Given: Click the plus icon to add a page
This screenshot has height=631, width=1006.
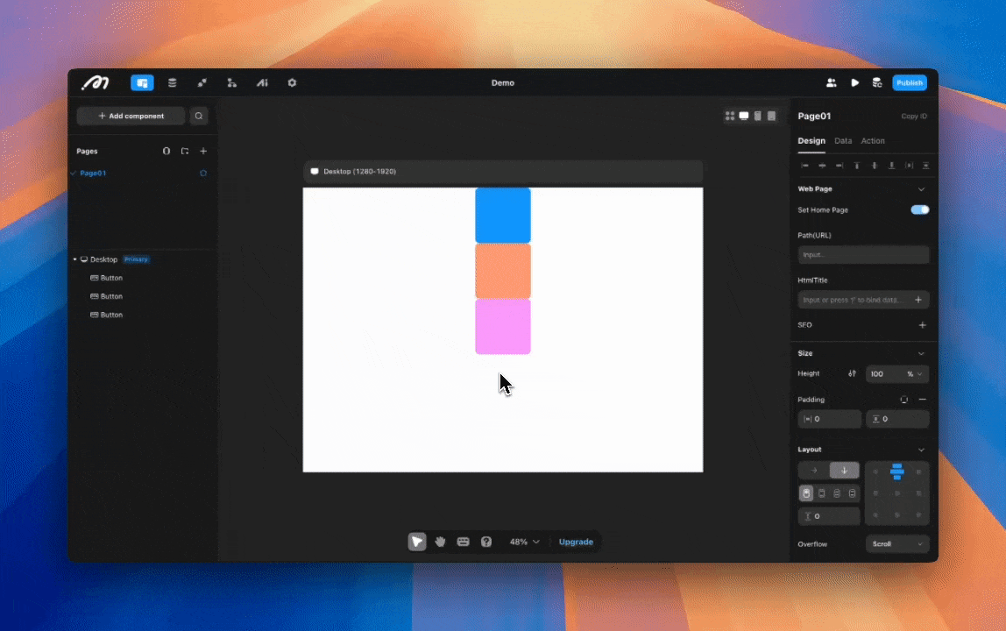Looking at the screenshot, I should (x=203, y=151).
